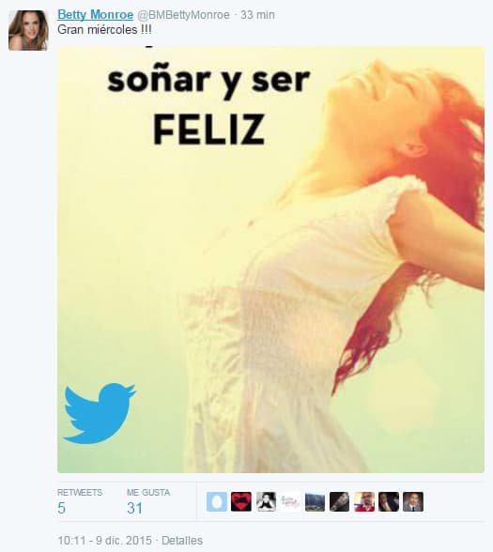Screen dimensions: 493x552
Task: Click the blue Twitter bird logo
Action: click(x=100, y=413)
